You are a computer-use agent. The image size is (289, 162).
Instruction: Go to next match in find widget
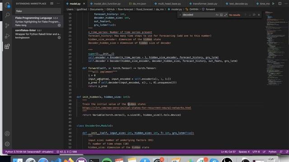coord(250,15)
